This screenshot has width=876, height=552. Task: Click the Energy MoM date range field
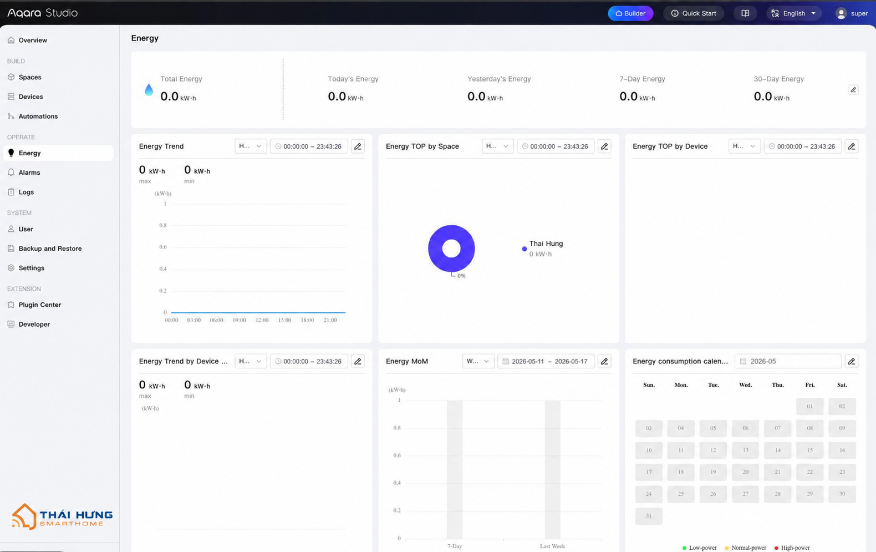546,361
